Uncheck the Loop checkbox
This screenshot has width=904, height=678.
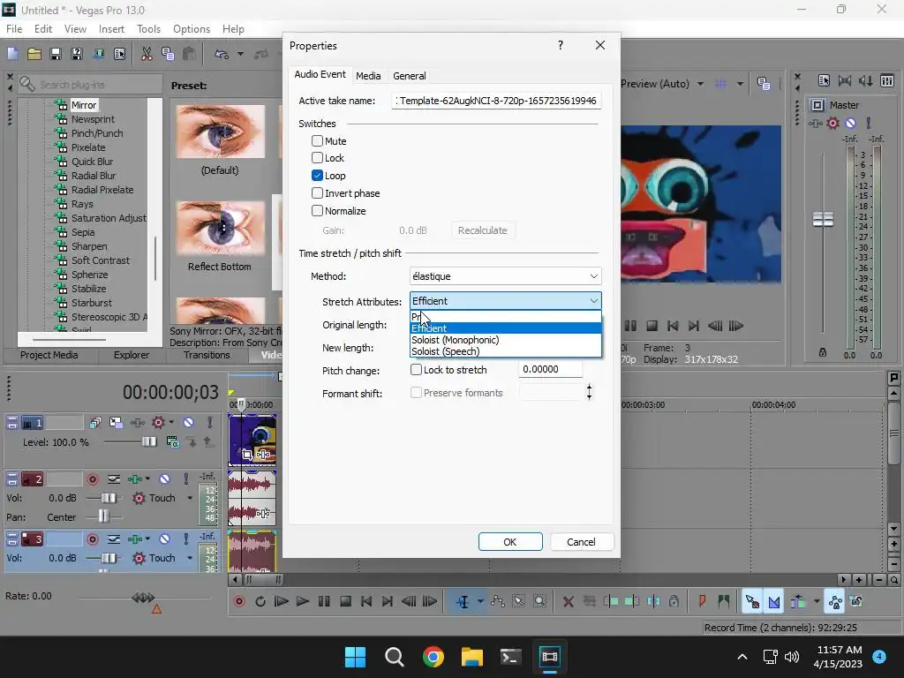click(x=317, y=176)
